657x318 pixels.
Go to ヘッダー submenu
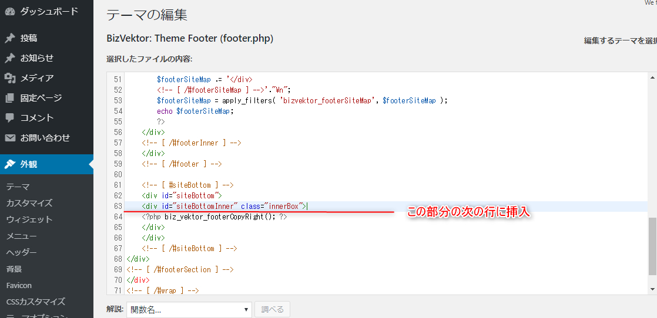(21, 252)
